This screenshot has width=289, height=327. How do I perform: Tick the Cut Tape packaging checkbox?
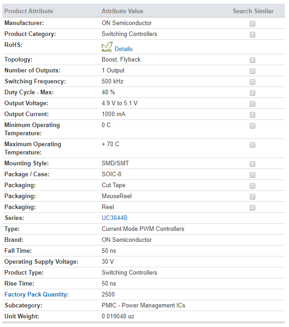253,186
